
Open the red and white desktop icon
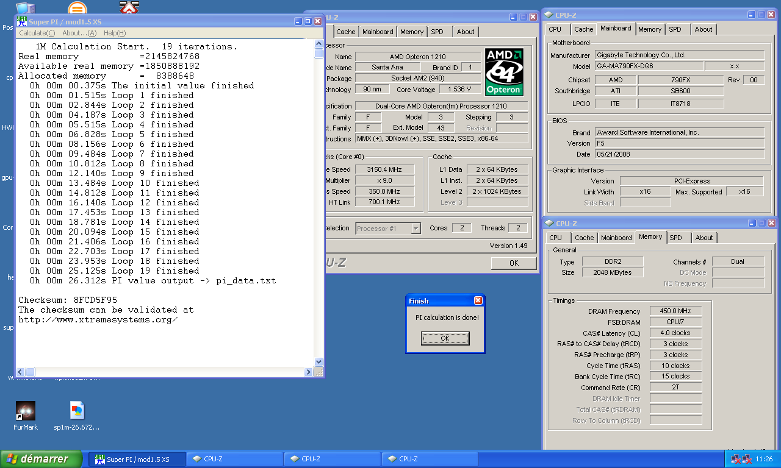click(x=129, y=7)
